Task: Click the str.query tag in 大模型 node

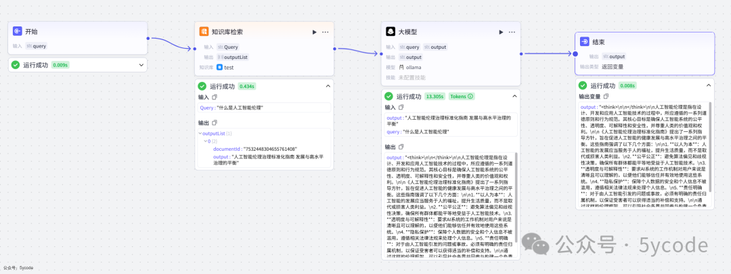Action: (x=409, y=47)
